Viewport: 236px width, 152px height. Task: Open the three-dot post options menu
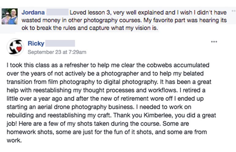(214, 42)
